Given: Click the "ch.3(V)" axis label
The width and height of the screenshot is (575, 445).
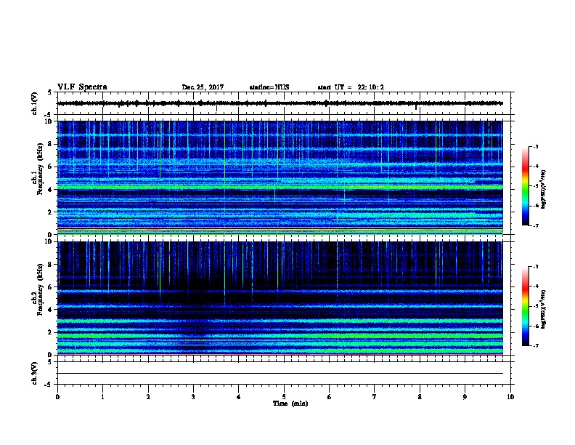Looking at the screenshot, I should [35, 373].
